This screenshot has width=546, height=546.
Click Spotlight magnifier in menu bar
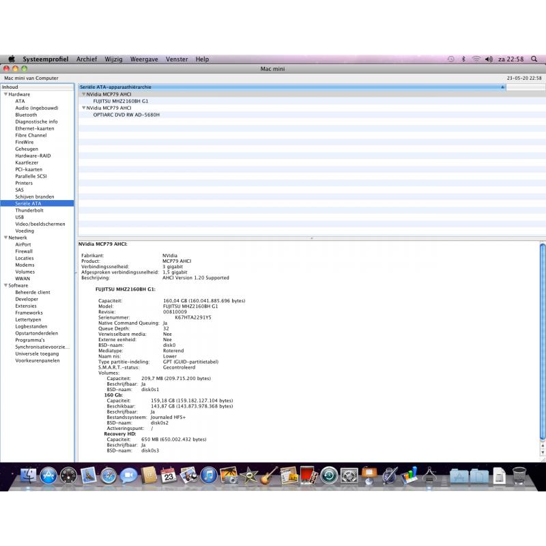tap(534, 59)
